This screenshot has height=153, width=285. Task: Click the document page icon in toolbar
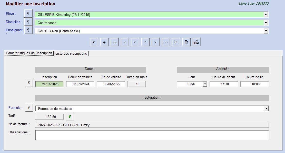point(186,42)
